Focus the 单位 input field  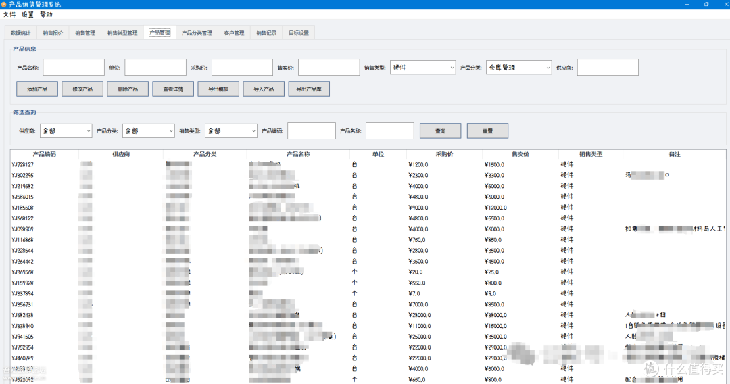point(155,68)
